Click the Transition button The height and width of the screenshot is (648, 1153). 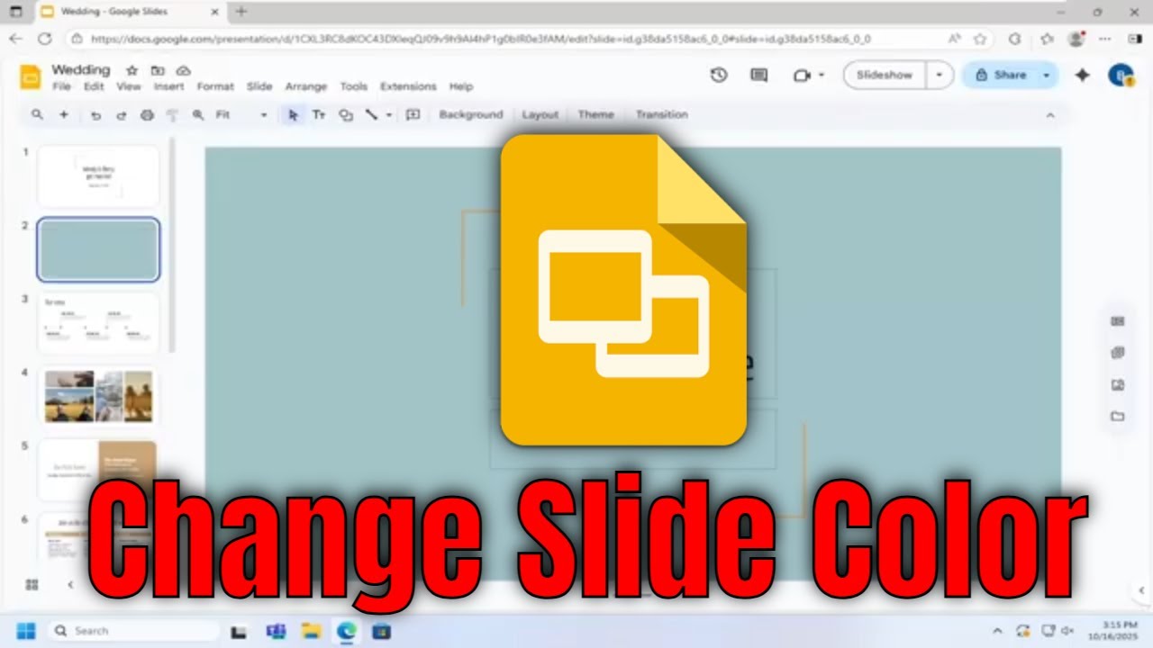coord(662,115)
